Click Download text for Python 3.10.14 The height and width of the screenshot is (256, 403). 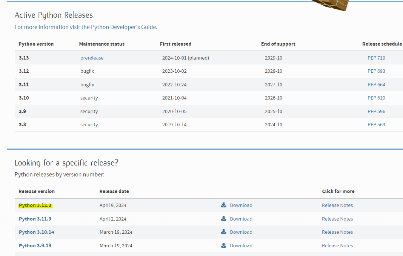pos(241,232)
